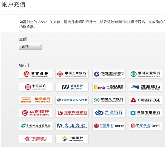Select Industrial Bank 兴业银行
165x147 pixels.
click(109, 113)
